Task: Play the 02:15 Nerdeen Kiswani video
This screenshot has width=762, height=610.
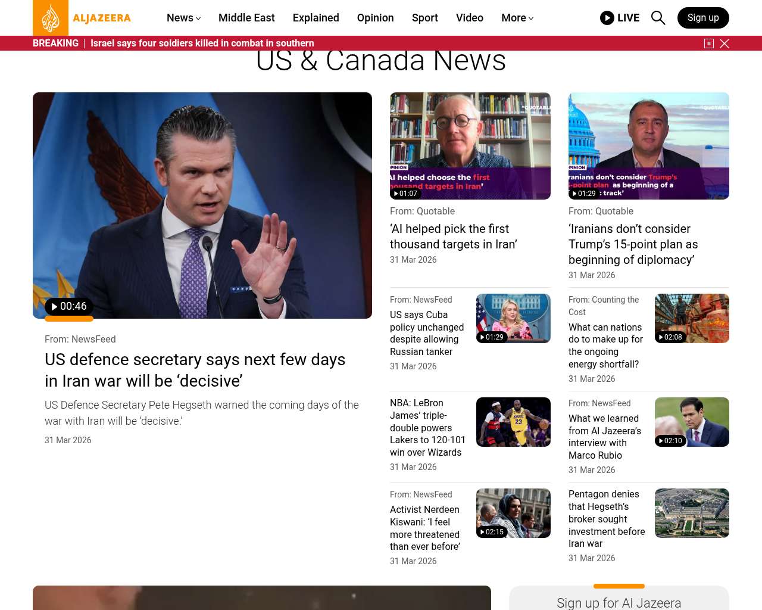Action: point(492,532)
